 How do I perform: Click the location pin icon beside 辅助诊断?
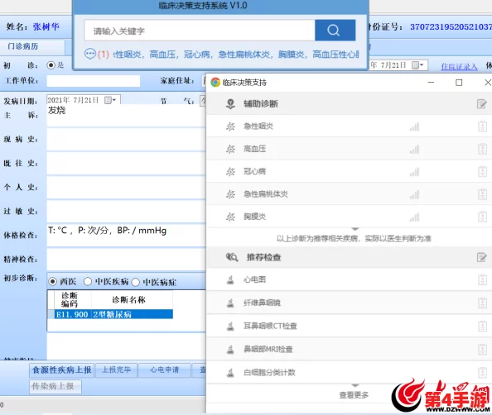tap(230, 103)
